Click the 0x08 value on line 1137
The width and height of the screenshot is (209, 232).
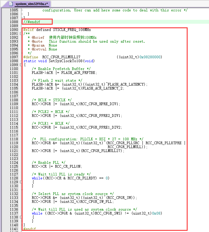point(156,213)
